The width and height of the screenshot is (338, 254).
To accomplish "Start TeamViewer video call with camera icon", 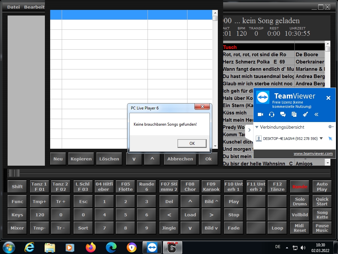I will (x=260, y=114).
